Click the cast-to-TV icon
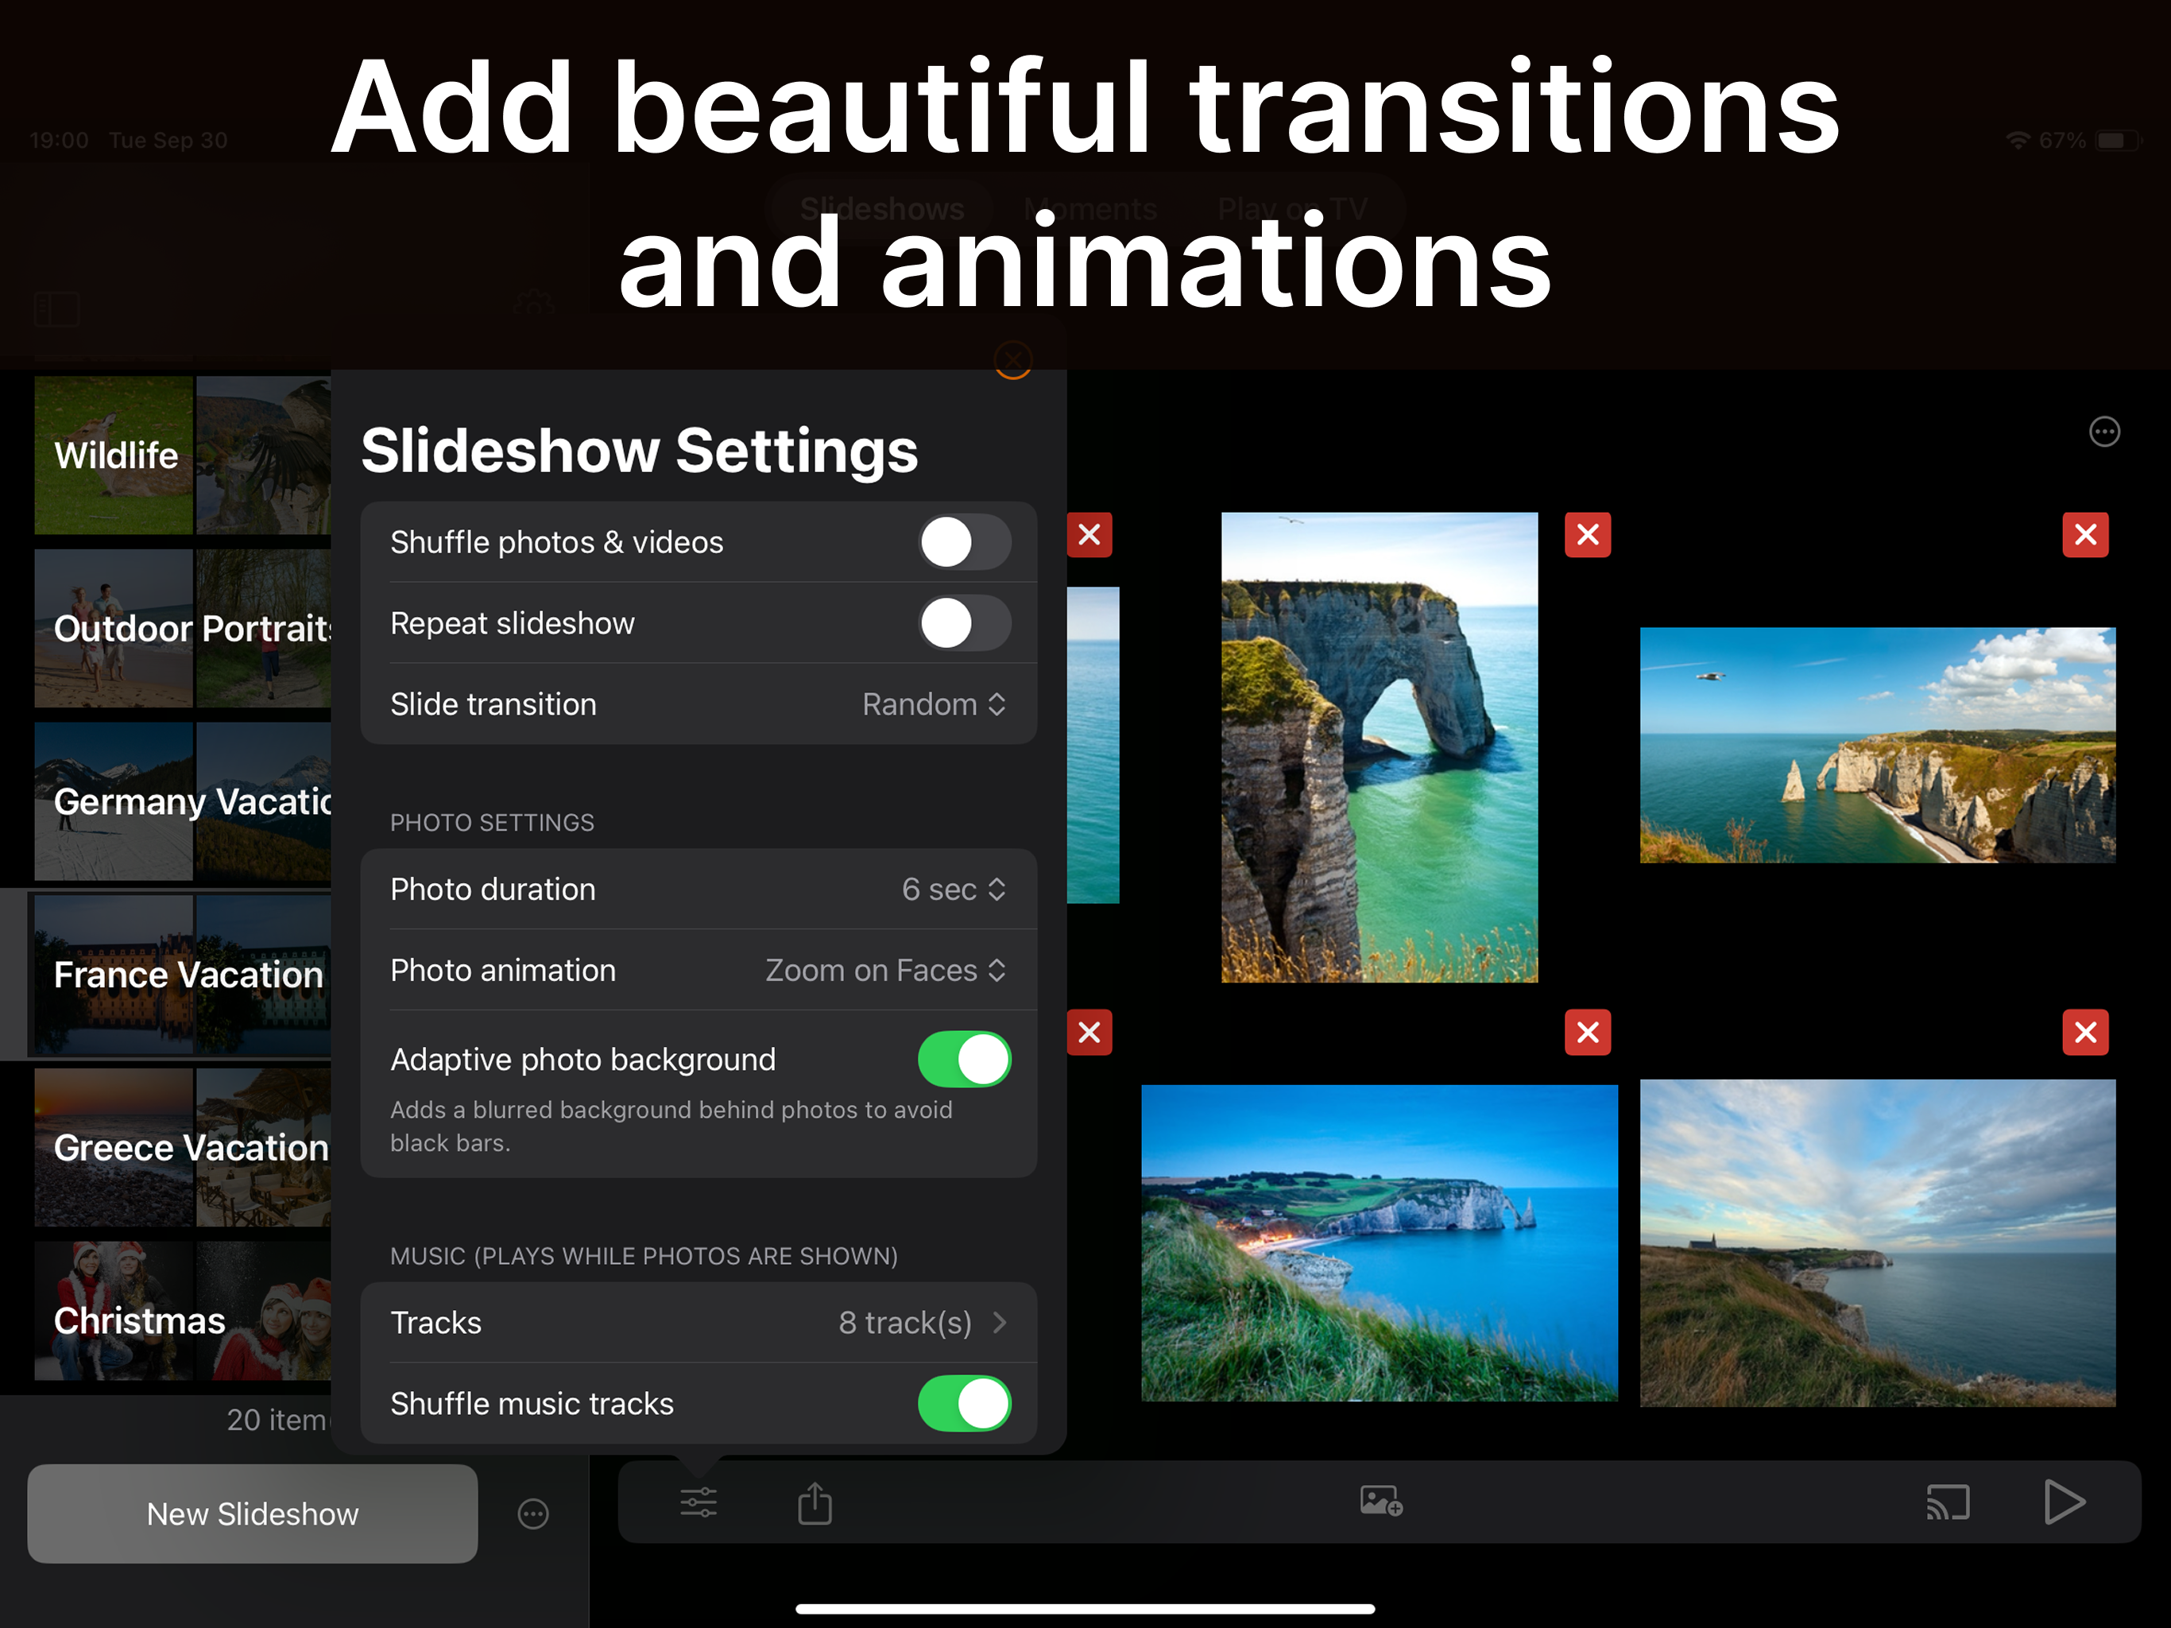 1948,1502
